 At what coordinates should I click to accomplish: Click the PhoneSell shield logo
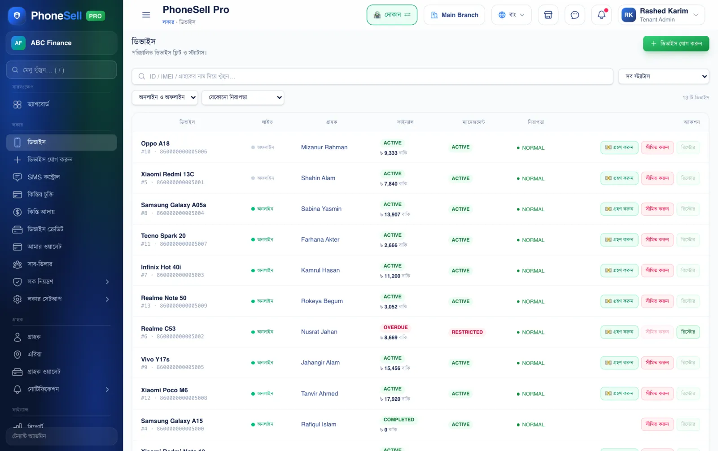(17, 16)
